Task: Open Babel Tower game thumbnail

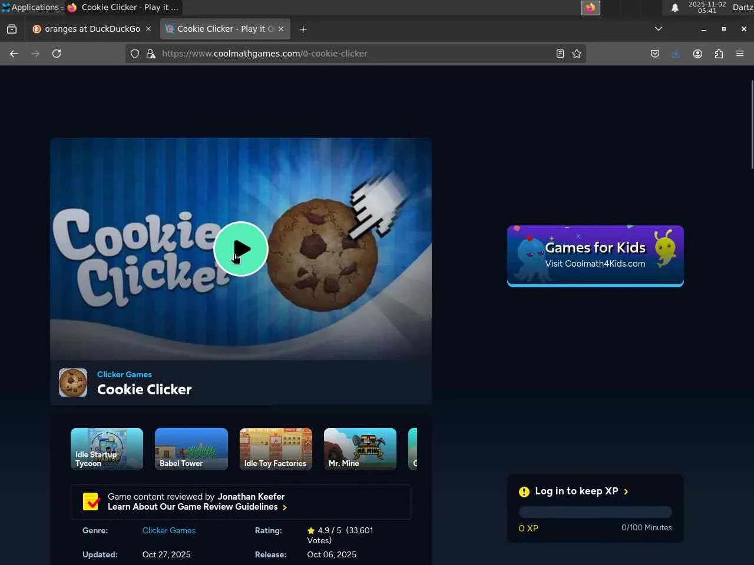Action: tap(191, 448)
